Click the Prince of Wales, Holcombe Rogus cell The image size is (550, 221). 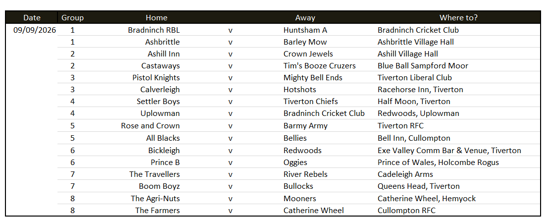click(x=438, y=163)
